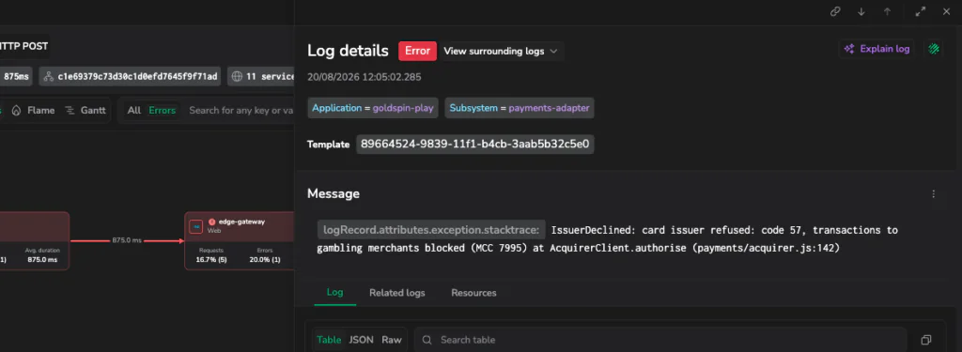This screenshot has height=352, width=962.
Task: Select the Application = goldspin-play tag
Action: click(373, 108)
